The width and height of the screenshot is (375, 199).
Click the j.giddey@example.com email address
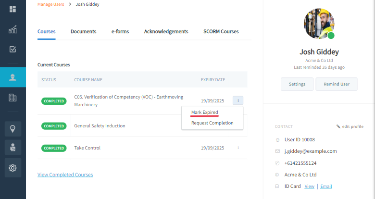(311, 151)
